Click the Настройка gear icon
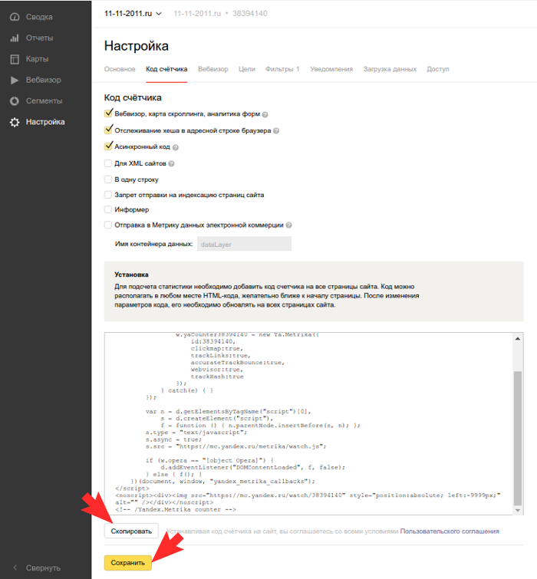Image resolution: width=537 pixels, height=579 pixels. coord(15,122)
